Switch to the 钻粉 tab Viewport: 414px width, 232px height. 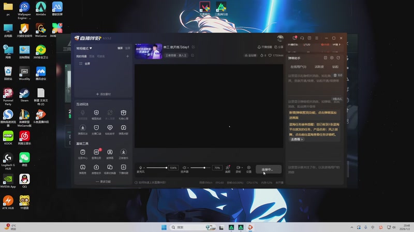click(335, 67)
